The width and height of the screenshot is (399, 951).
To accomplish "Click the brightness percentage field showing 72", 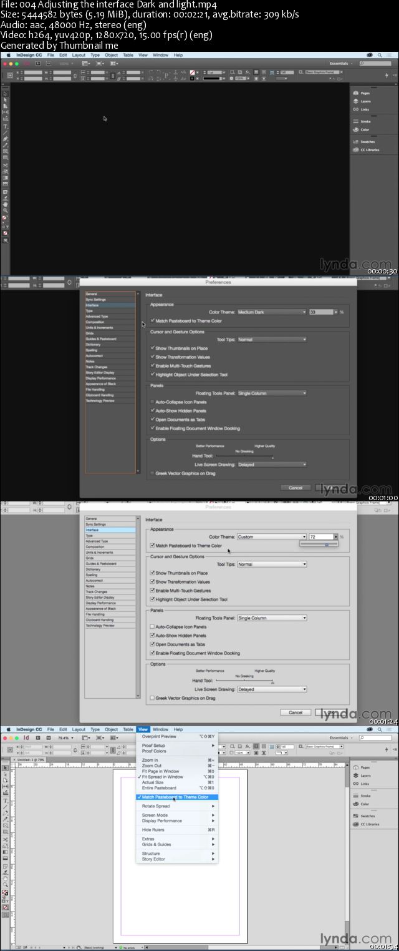I will 321,537.
